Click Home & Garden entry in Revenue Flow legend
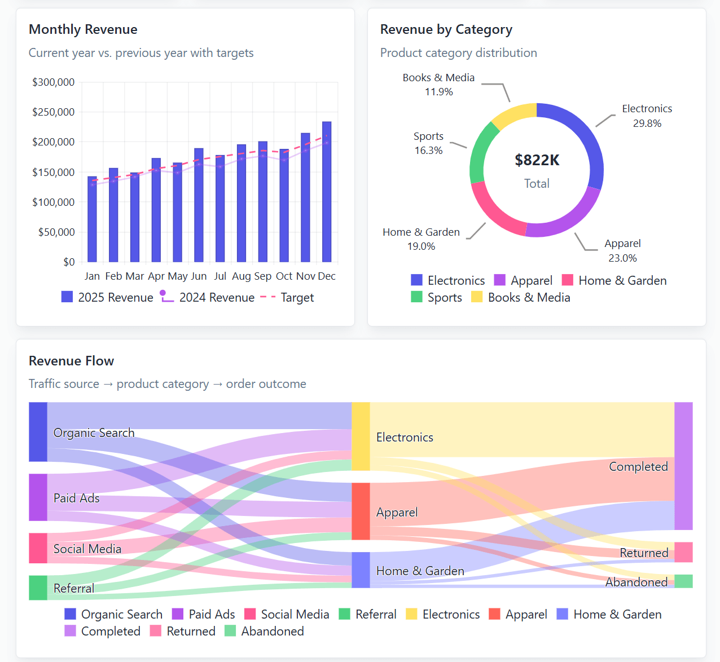720x662 pixels. point(609,614)
